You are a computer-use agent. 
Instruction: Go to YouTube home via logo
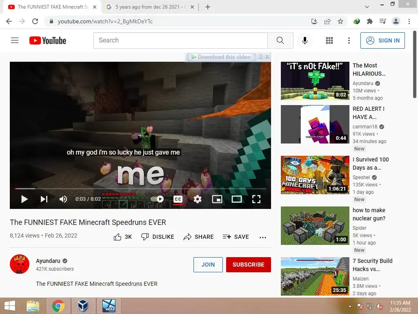(48, 40)
